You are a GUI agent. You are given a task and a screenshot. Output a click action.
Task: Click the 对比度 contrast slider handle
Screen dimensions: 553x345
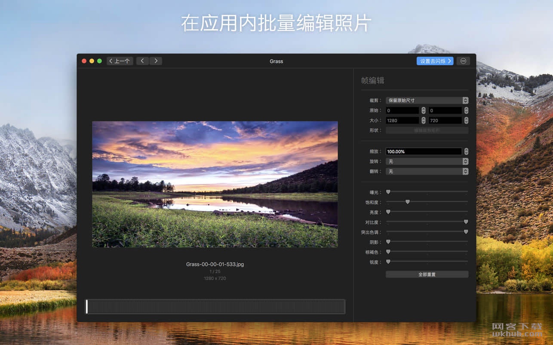466,222
